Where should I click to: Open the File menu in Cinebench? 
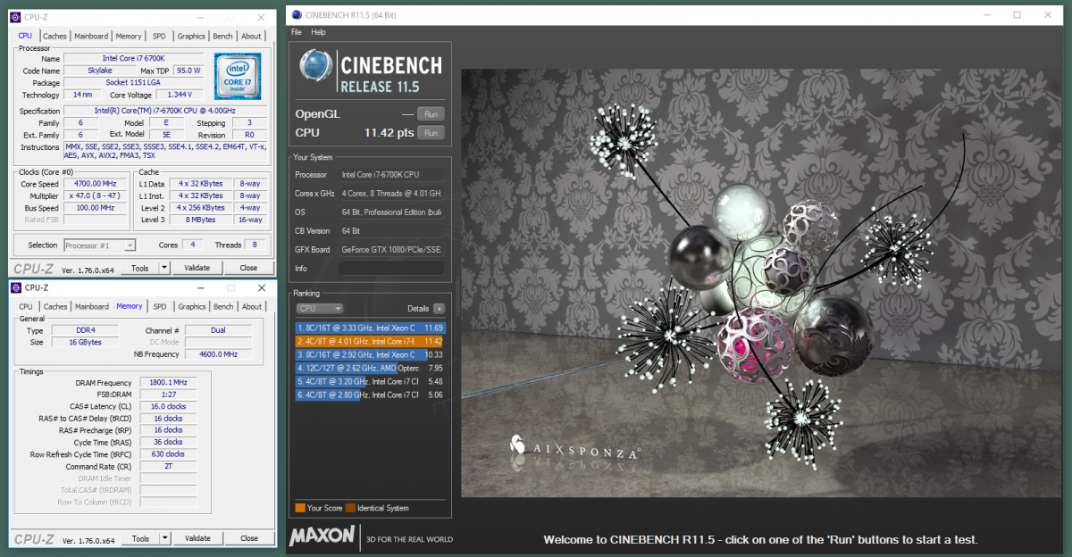click(x=297, y=32)
